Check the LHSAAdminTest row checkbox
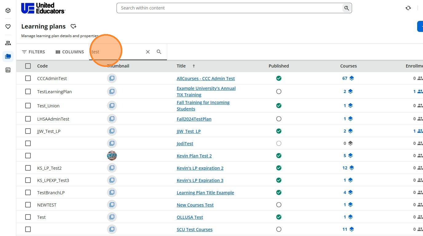Image resolution: width=423 pixels, height=236 pixels. 28,119
